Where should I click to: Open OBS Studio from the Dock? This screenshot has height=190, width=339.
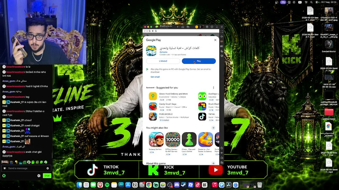click(170, 185)
